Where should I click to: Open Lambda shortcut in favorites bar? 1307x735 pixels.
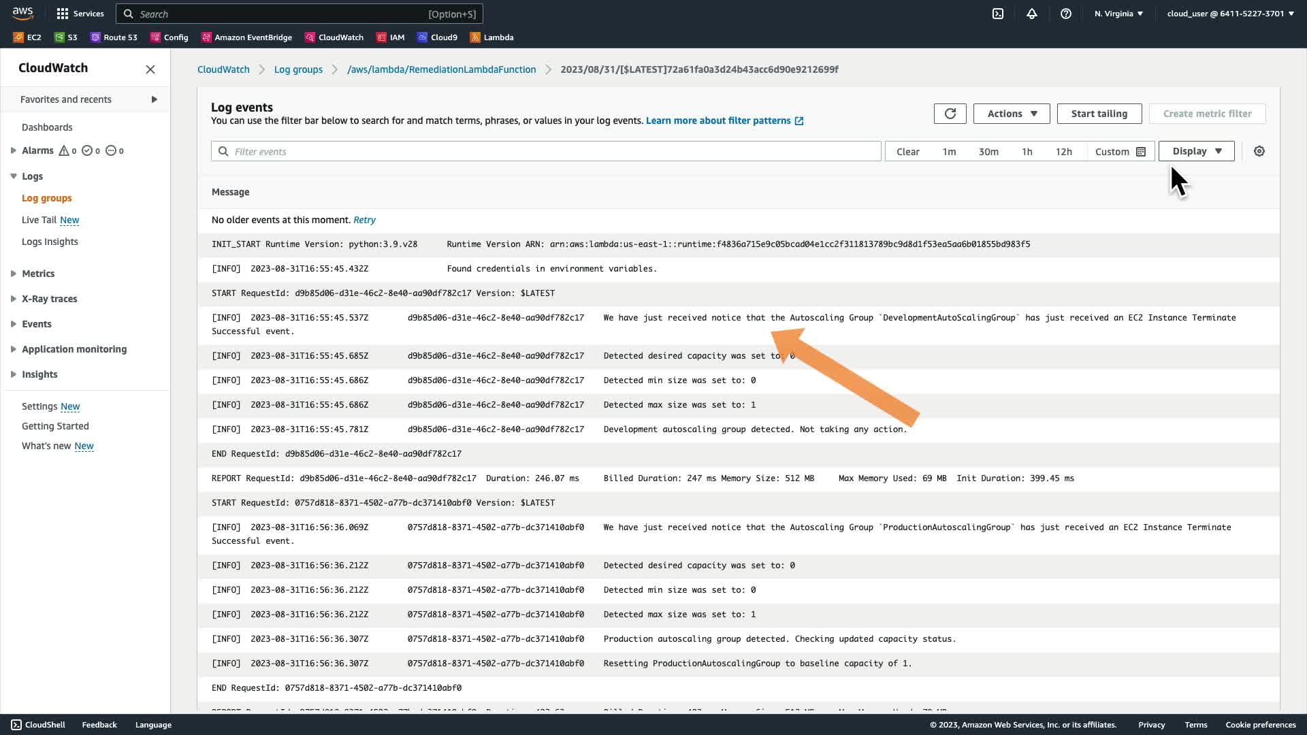[x=491, y=37]
